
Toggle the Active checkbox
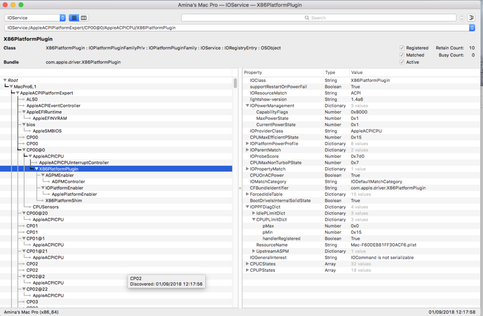[x=402, y=62]
